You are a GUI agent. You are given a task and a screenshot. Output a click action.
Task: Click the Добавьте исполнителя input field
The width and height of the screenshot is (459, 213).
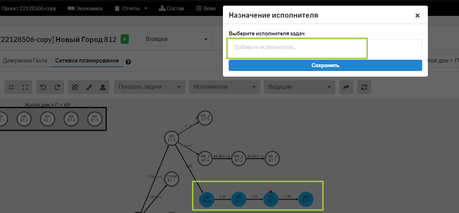(x=325, y=47)
